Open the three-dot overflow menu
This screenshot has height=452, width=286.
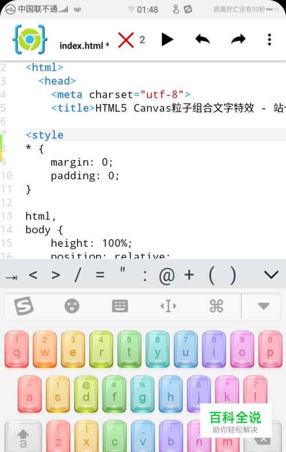tap(269, 39)
